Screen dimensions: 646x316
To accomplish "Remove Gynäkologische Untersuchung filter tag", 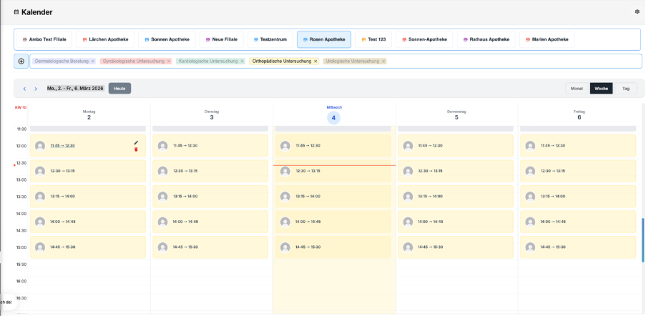I will pyautogui.click(x=169, y=61).
